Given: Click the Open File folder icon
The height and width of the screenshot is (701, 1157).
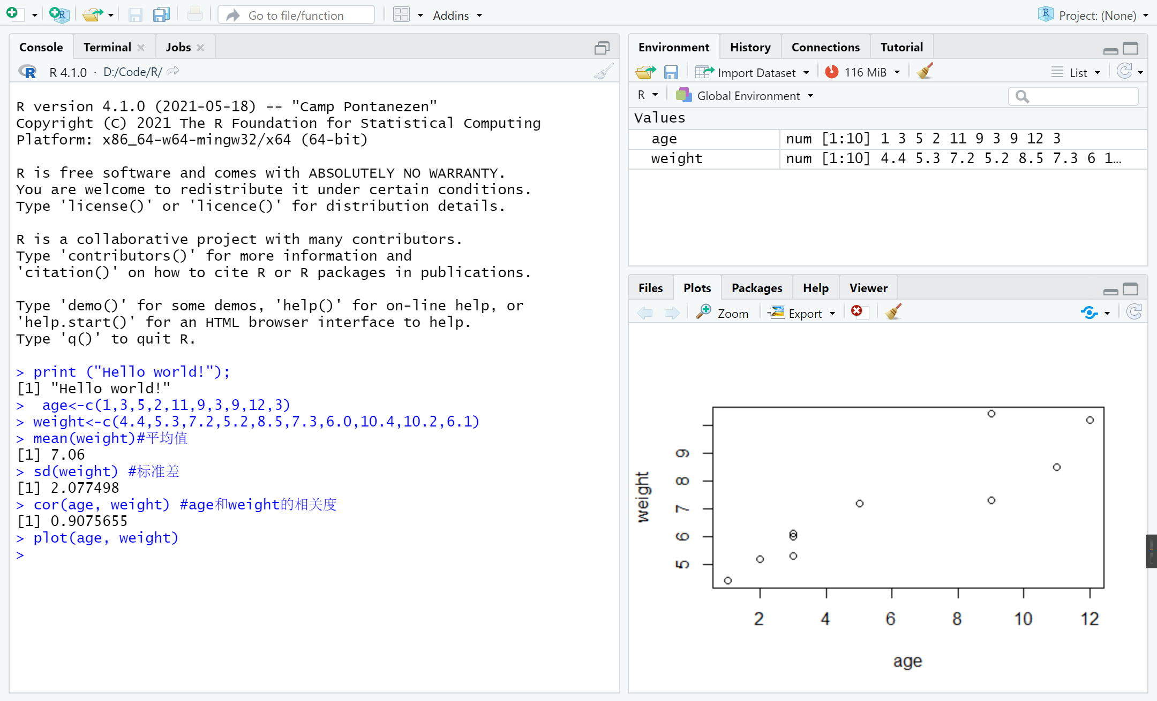Looking at the screenshot, I should [93, 14].
